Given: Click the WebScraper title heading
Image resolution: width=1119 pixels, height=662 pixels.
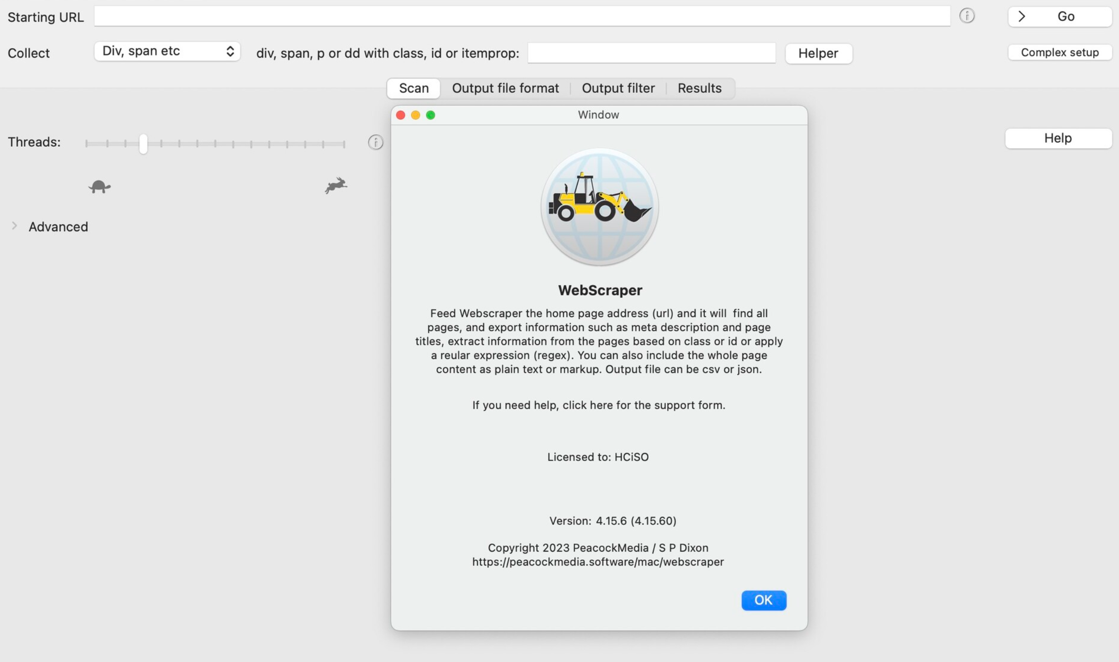Looking at the screenshot, I should (600, 290).
